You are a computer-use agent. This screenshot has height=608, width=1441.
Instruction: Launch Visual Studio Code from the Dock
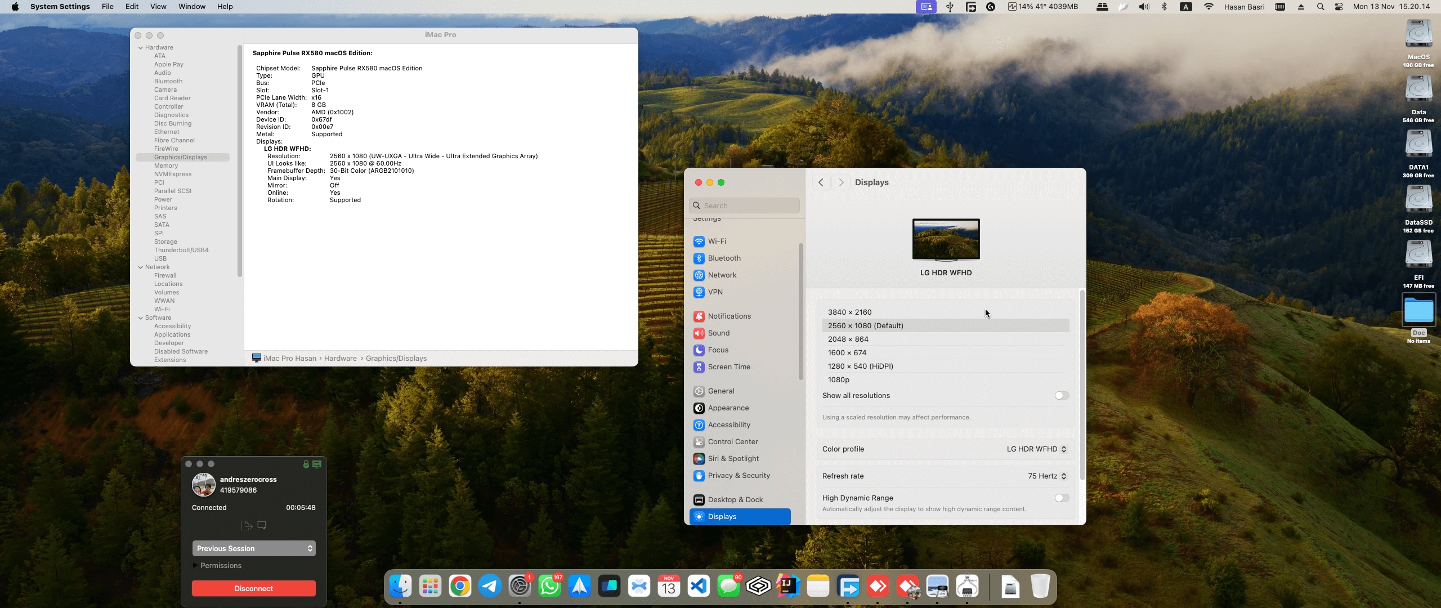coord(699,587)
